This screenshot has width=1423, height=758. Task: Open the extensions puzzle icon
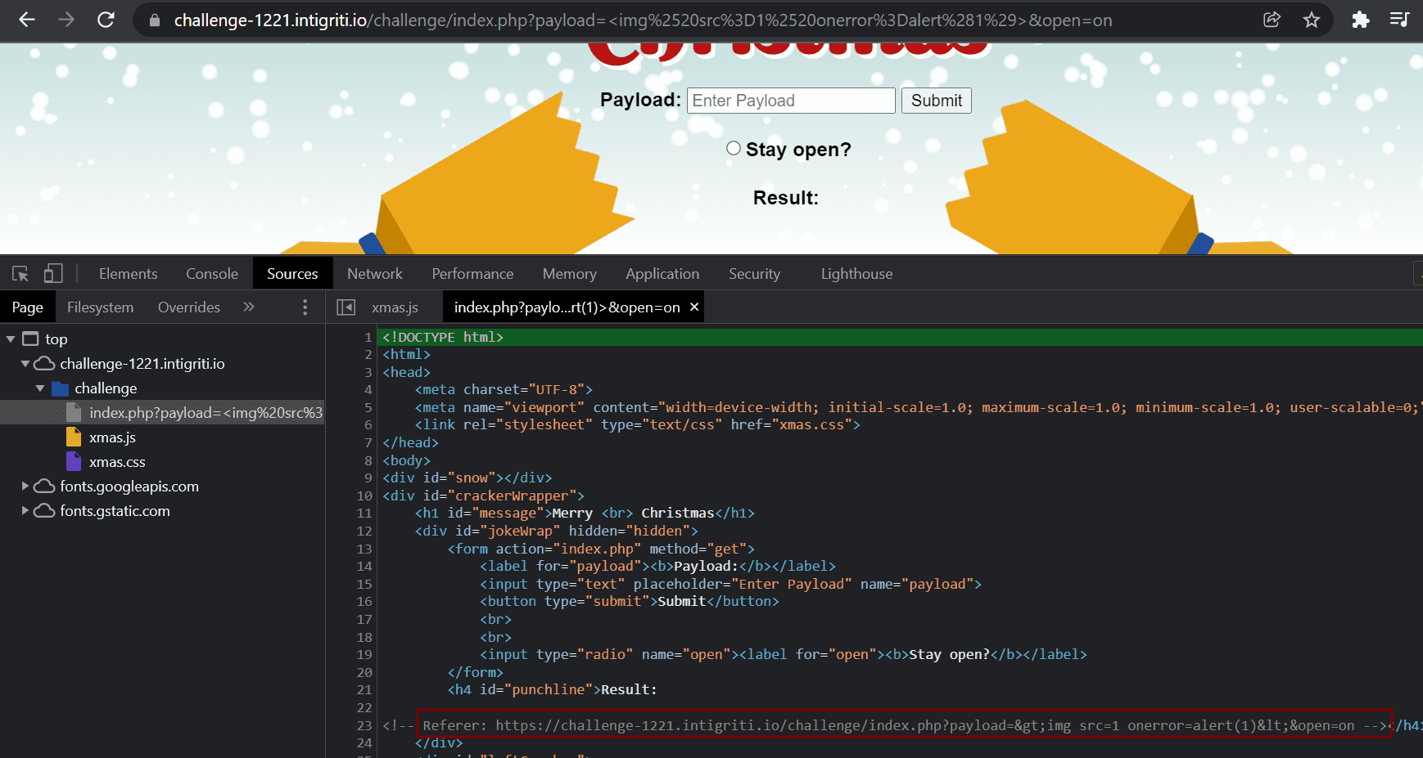click(x=1360, y=20)
